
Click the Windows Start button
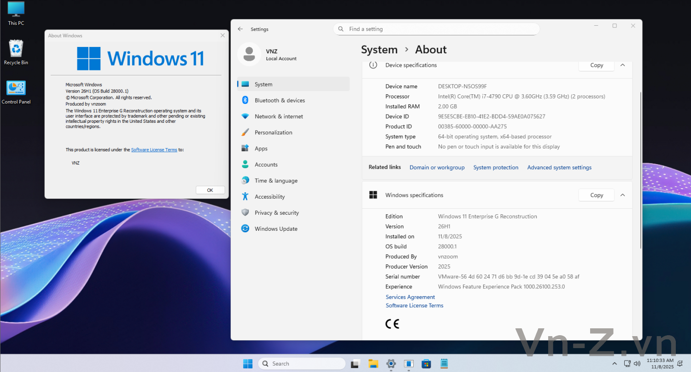pos(248,364)
